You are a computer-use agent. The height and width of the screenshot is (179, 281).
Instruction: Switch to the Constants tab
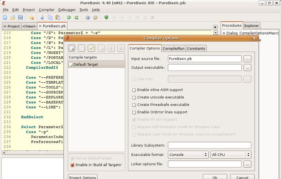[x=196, y=49]
